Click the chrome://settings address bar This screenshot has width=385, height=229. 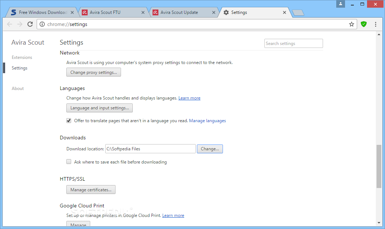tap(197, 24)
